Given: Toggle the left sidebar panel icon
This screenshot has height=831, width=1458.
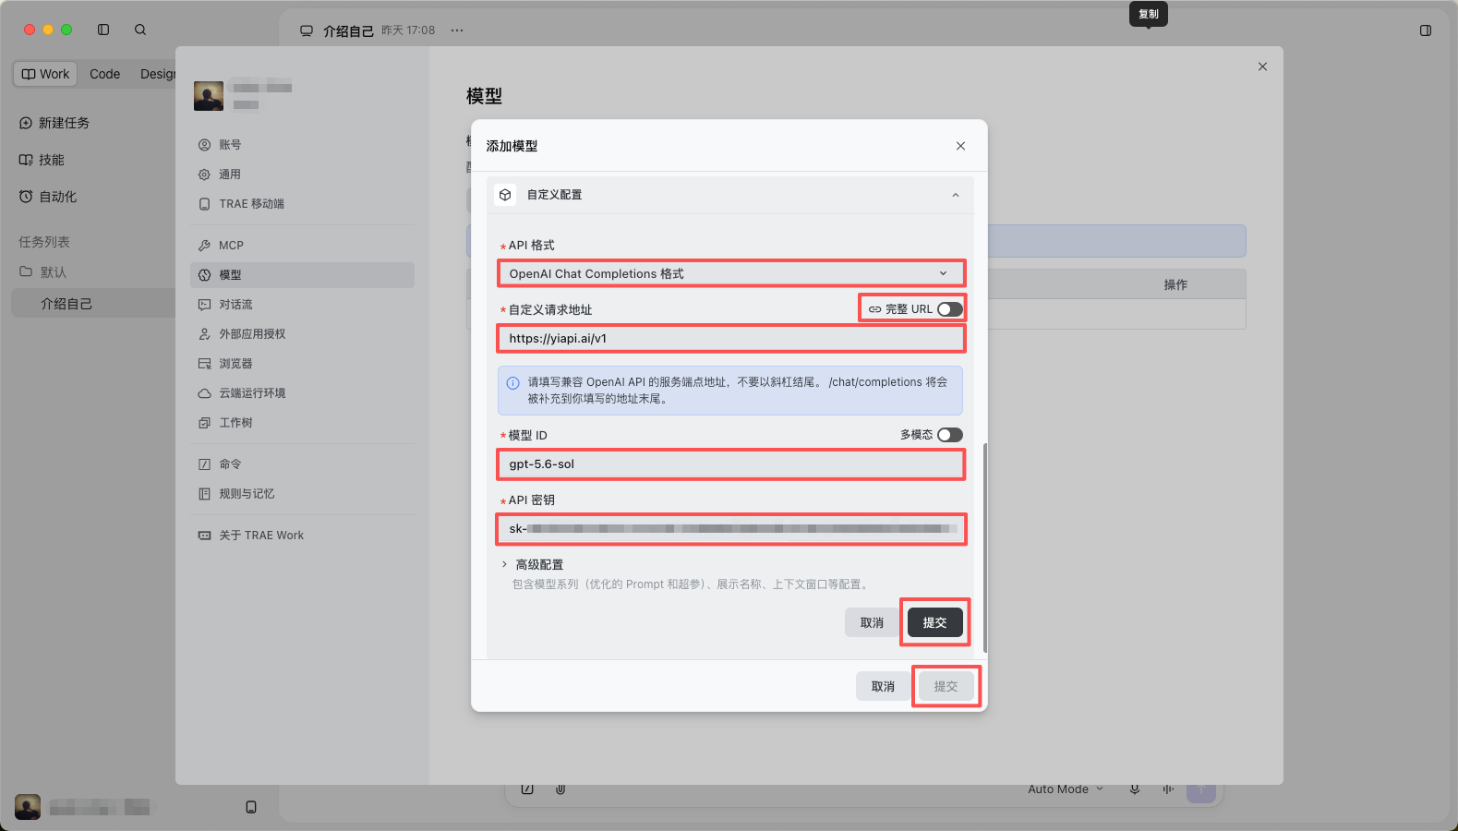Looking at the screenshot, I should [103, 30].
